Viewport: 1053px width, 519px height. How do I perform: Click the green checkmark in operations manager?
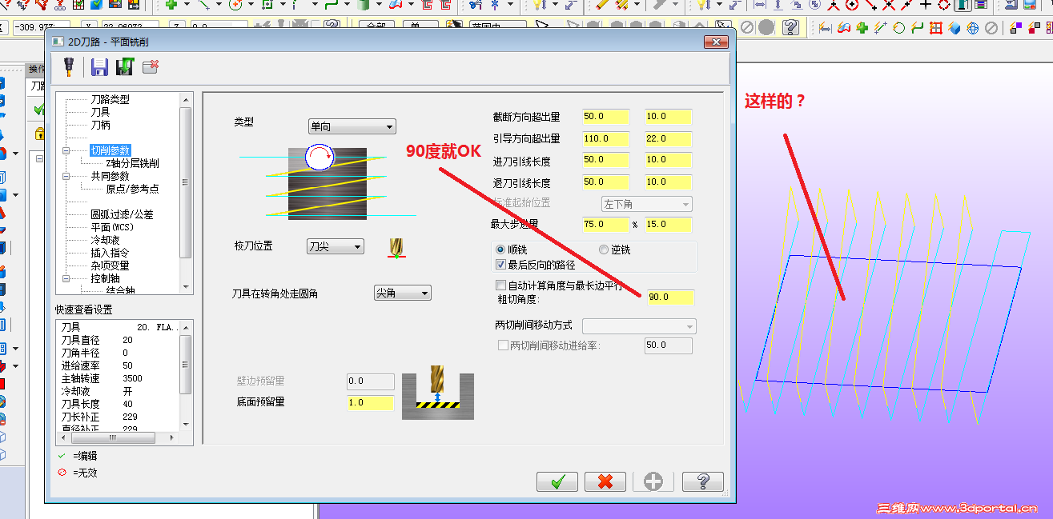tap(38, 110)
